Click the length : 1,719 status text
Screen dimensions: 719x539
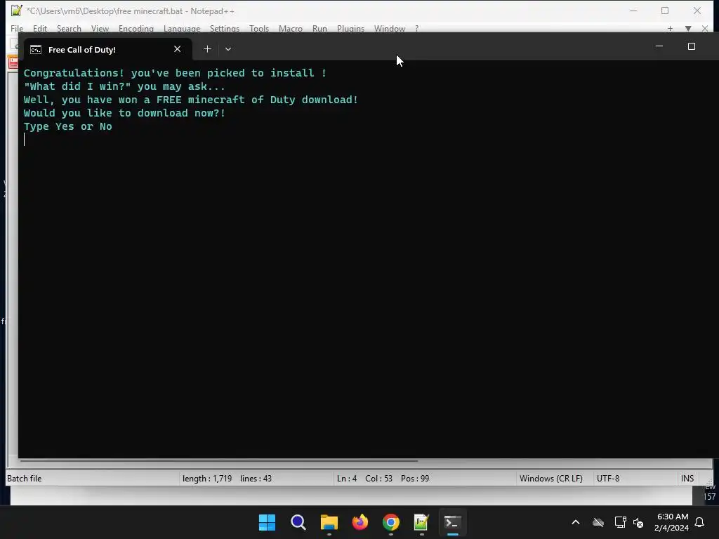click(207, 479)
